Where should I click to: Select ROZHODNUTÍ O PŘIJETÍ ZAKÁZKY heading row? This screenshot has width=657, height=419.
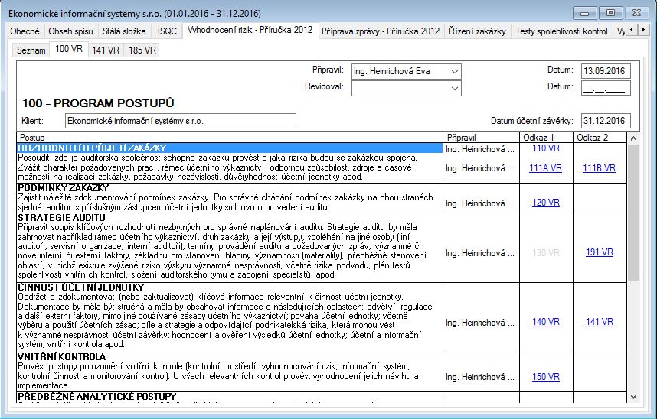click(230, 148)
